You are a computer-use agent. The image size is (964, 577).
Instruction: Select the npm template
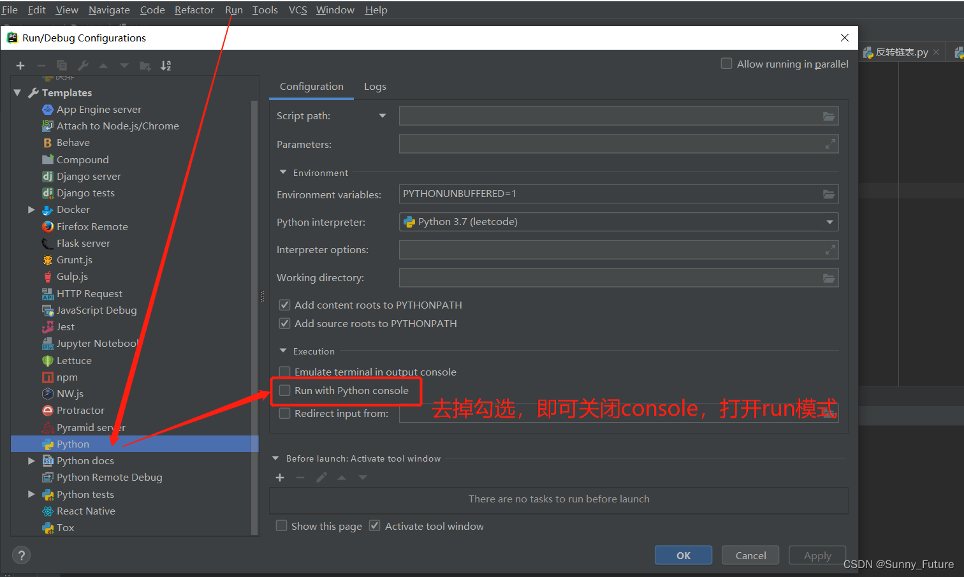[67, 377]
